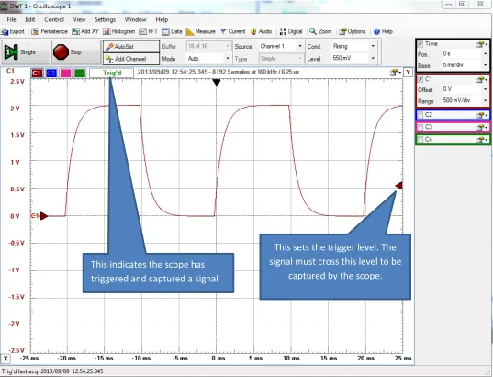
Task: Stop the running acquisition
Action: (76, 52)
